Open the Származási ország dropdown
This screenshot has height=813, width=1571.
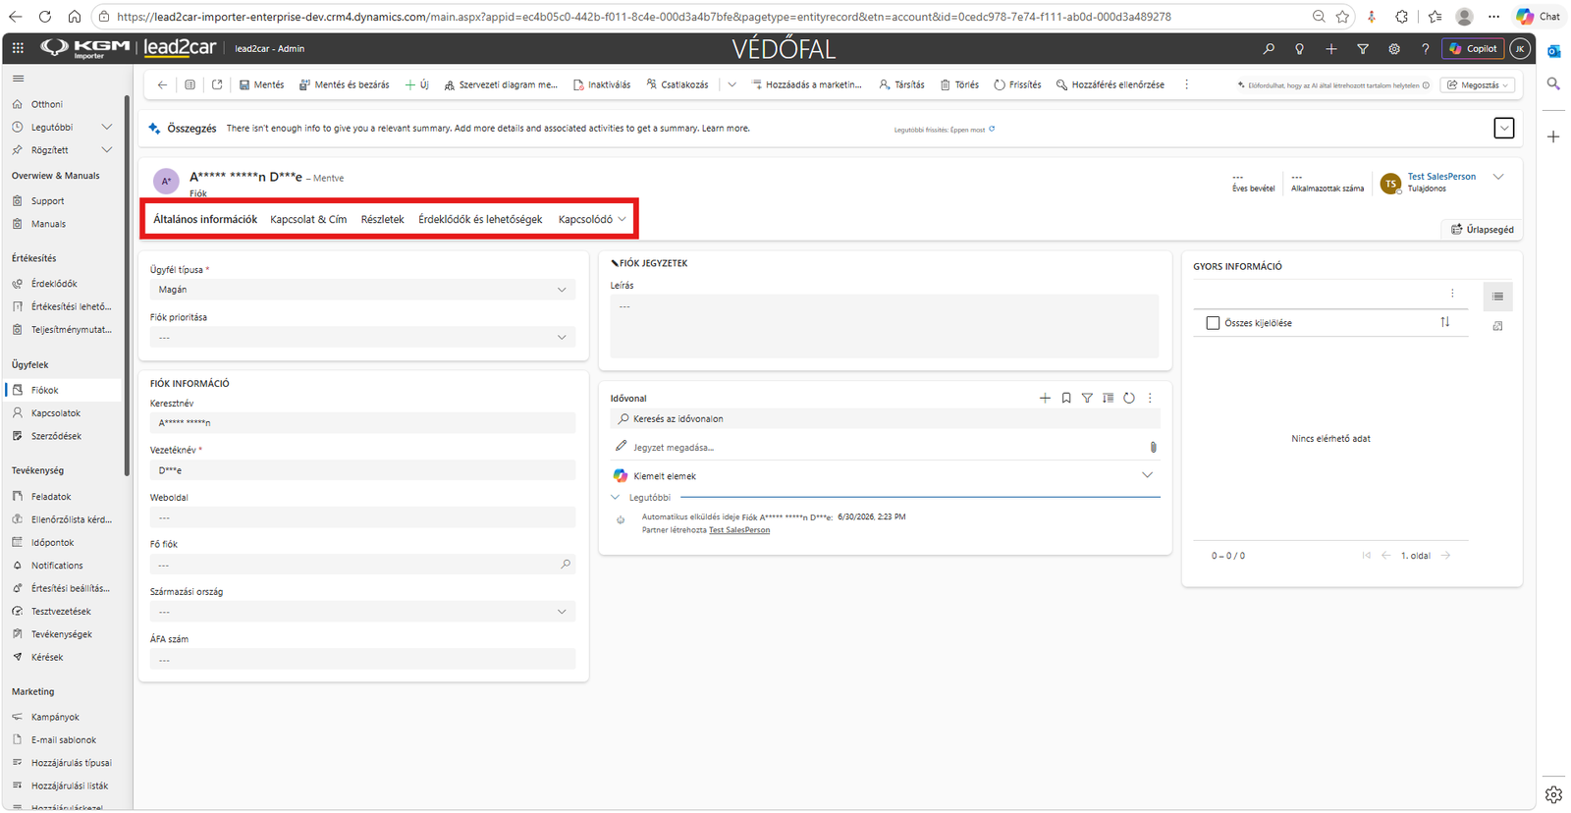point(362,612)
